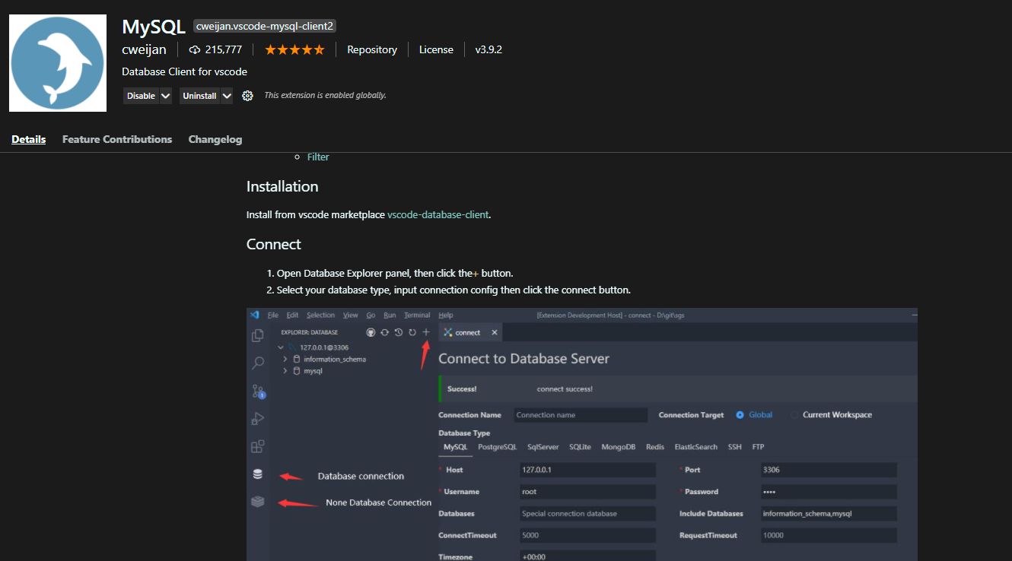Open the File menu in embedded screenshot
Screen dimensions: 1012x561
(x=273, y=315)
